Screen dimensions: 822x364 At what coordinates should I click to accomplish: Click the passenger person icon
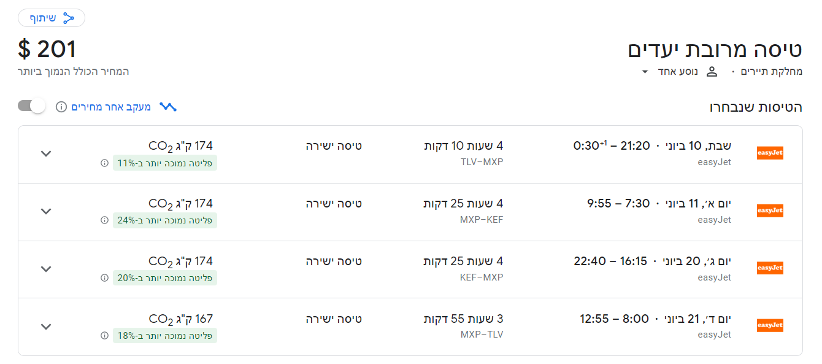click(x=712, y=72)
